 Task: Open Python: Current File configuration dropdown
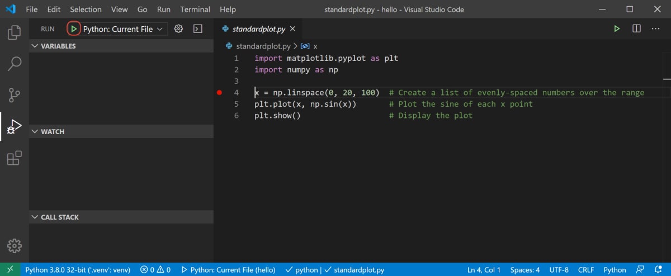[x=123, y=29]
